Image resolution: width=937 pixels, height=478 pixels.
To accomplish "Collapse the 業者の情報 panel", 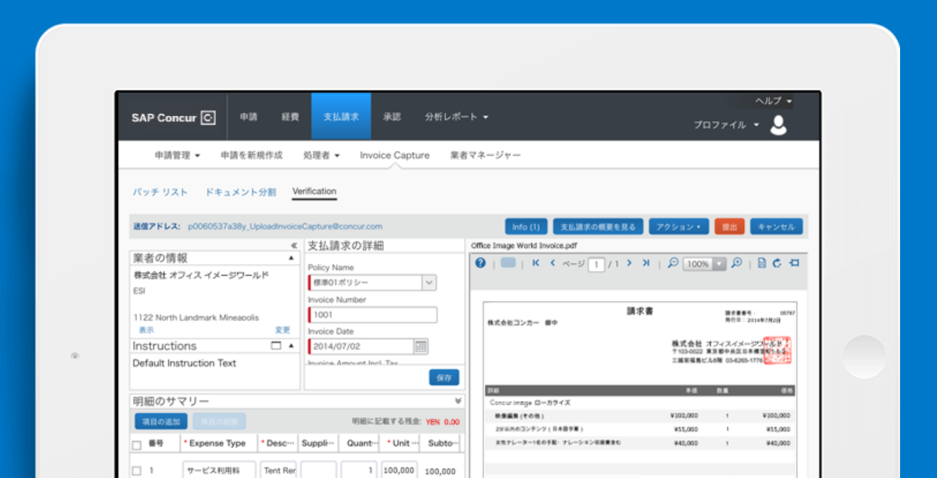I will tap(291, 258).
